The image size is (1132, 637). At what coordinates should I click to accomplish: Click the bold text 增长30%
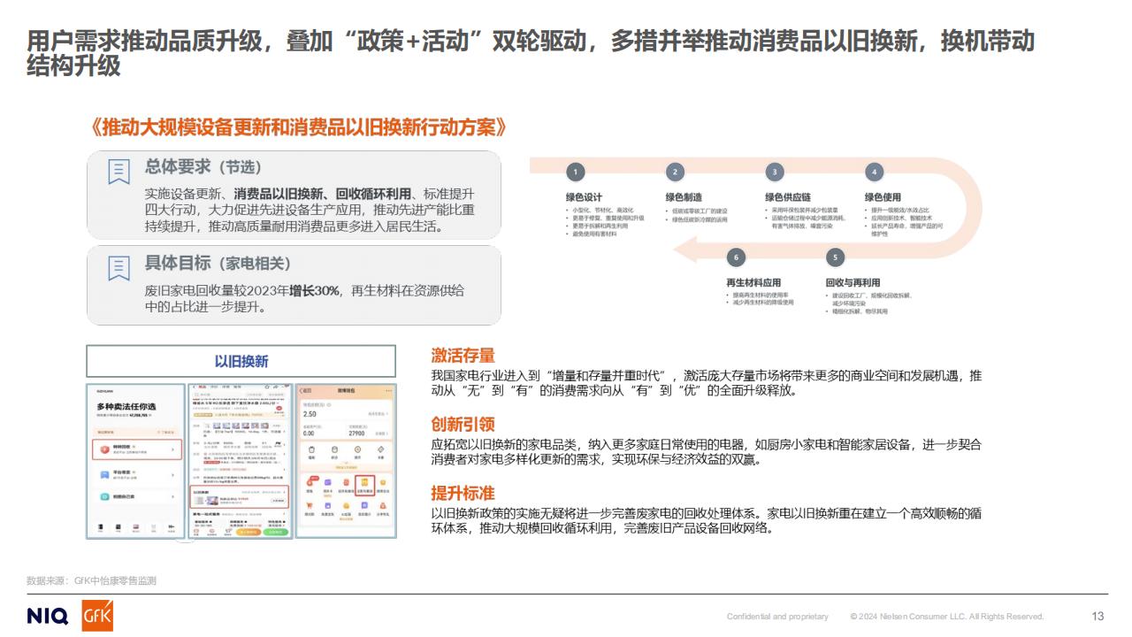pyautogui.click(x=315, y=290)
